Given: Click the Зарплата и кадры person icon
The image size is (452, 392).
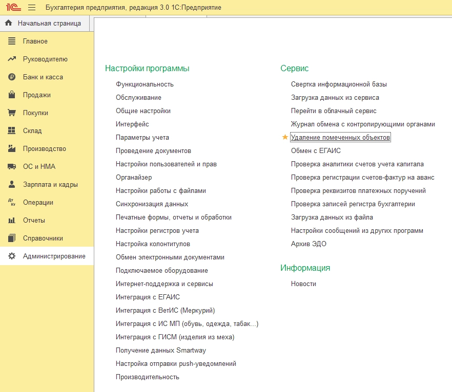Looking at the screenshot, I should point(12,184).
